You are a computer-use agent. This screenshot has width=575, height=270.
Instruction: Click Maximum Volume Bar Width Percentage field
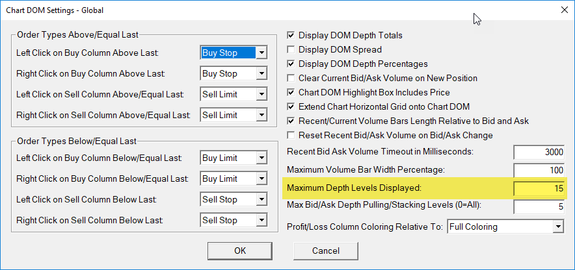[x=539, y=170]
